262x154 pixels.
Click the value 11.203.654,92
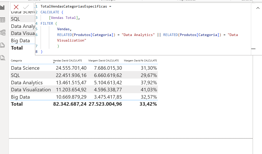click(71, 90)
